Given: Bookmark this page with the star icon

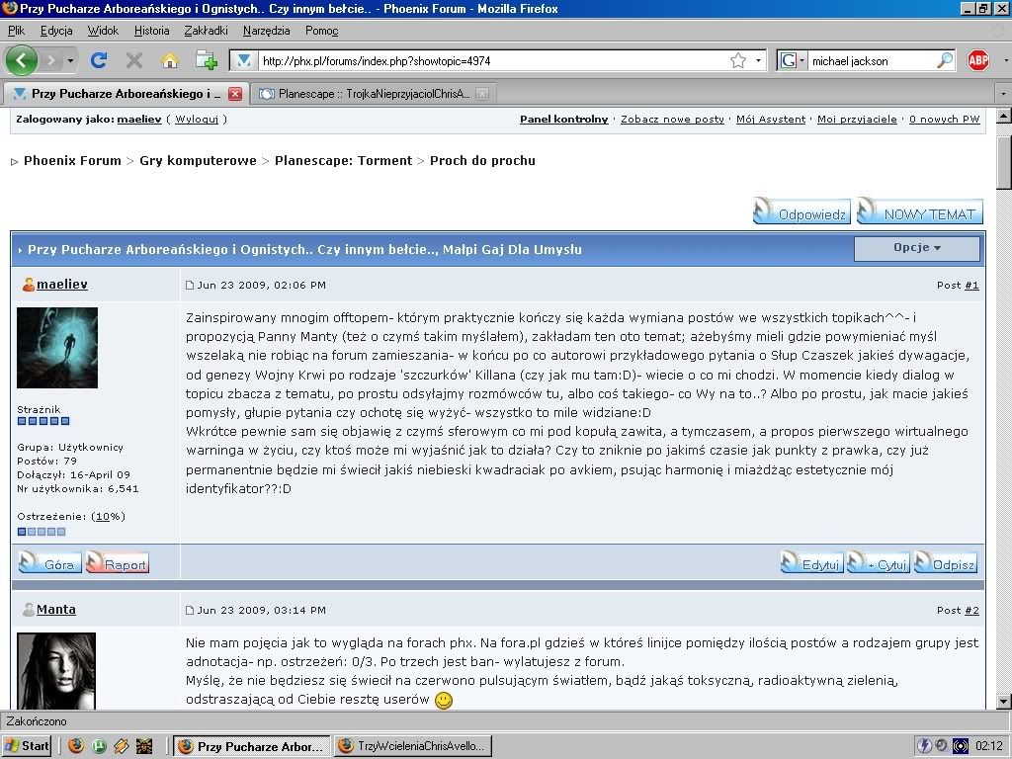Looking at the screenshot, I should point(737,60).
